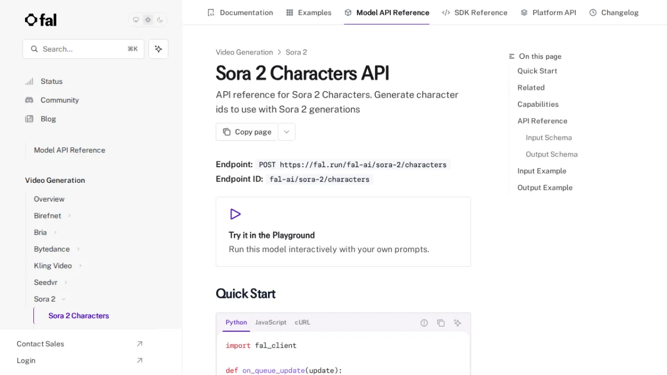The width and height of the screenshot is (667, 375).
Task: Switch to light theme mode
Action: [x=148, y=20]
